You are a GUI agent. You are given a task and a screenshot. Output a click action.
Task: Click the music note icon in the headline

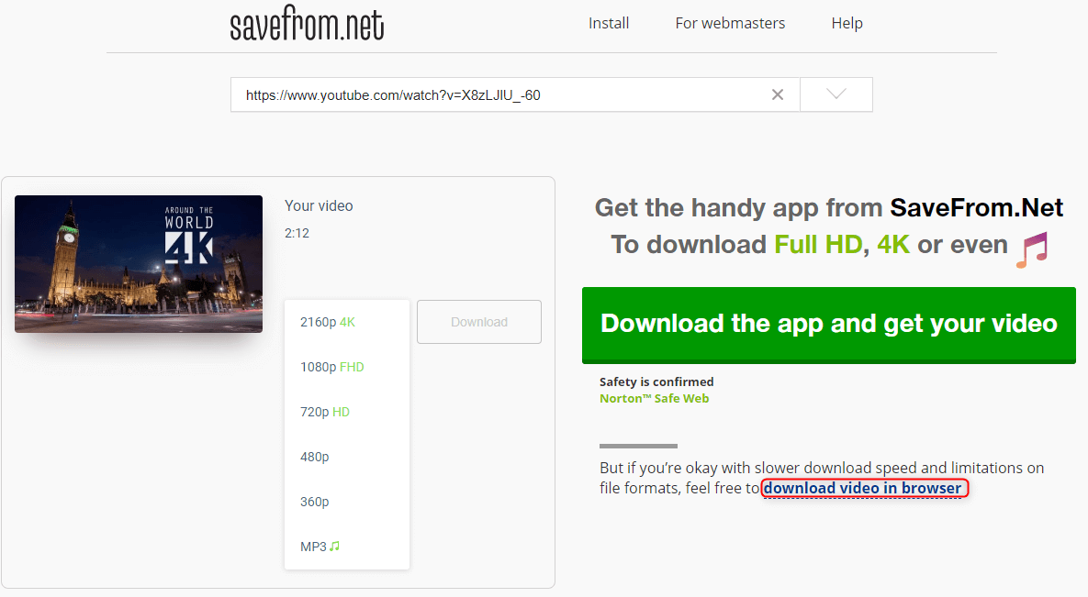tap(1031, 248)
